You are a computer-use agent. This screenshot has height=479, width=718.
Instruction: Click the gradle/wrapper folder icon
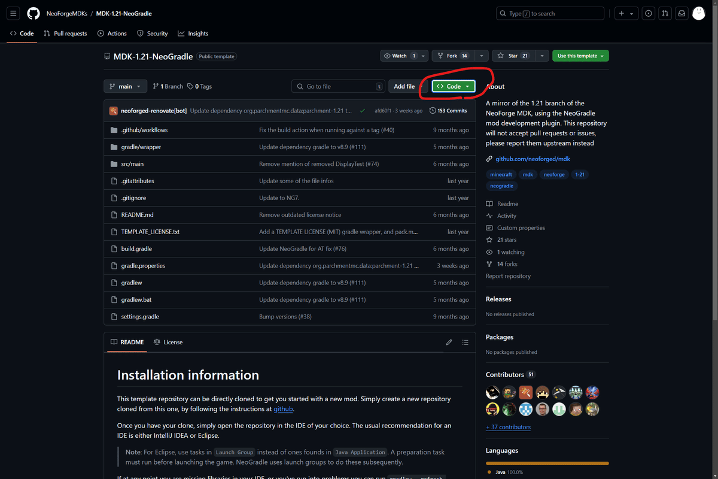click(x=114, y=147)
